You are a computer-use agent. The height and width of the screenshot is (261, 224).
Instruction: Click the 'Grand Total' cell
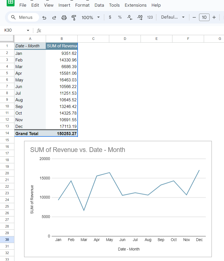click(30, 133)
